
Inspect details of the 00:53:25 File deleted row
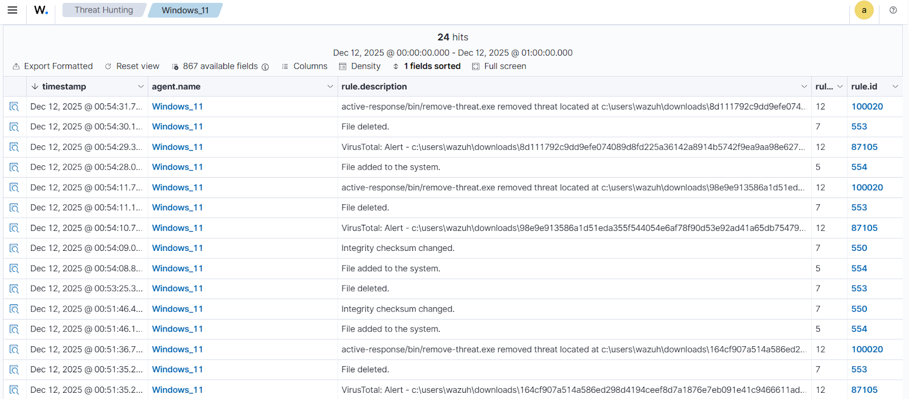pos(14,289)
